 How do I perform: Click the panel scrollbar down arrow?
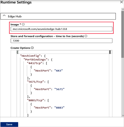point(123,115)
